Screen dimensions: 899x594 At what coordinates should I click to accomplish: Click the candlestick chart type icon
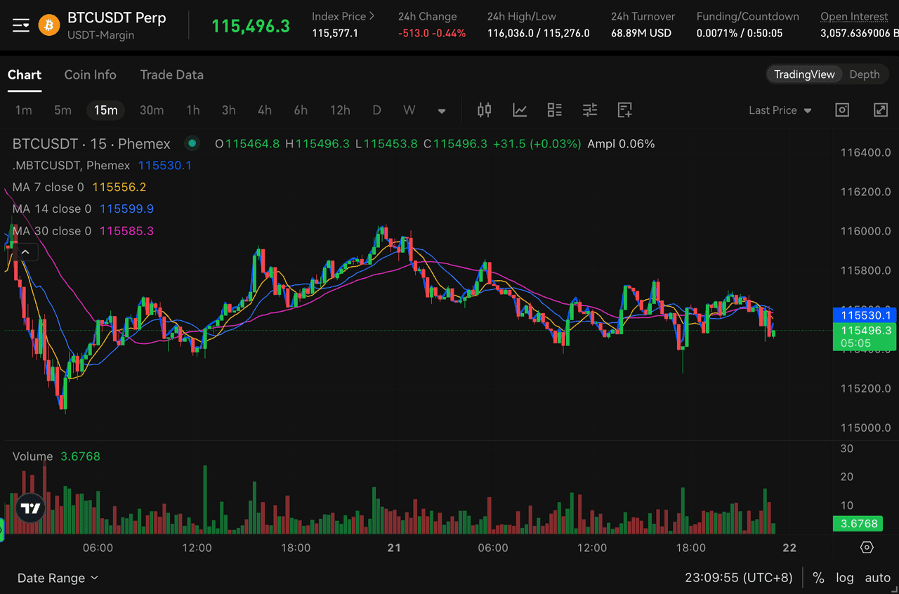(x=485, y=110)
